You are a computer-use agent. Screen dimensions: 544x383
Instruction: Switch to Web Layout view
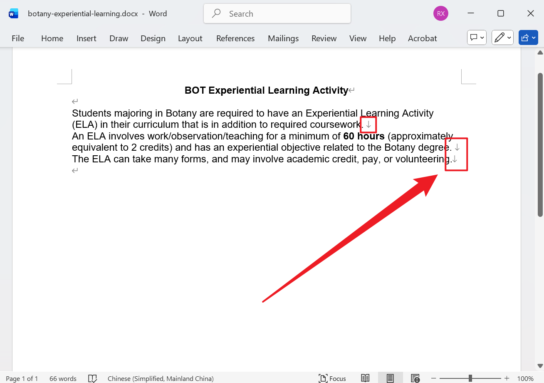[415, 378]
